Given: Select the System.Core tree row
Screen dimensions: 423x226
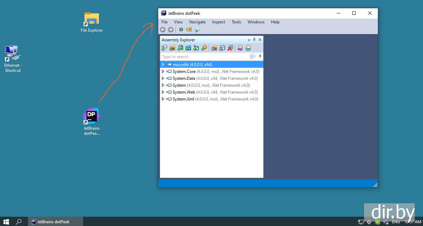Looking at the screenshot, I should coord(212,72).
